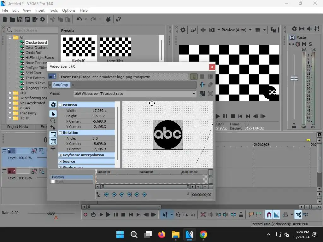Open project Properties gear icon

[43, 19]
